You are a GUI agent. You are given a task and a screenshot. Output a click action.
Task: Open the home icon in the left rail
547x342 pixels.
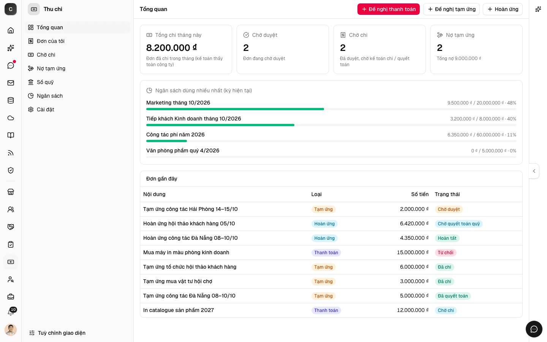(11, 30)
